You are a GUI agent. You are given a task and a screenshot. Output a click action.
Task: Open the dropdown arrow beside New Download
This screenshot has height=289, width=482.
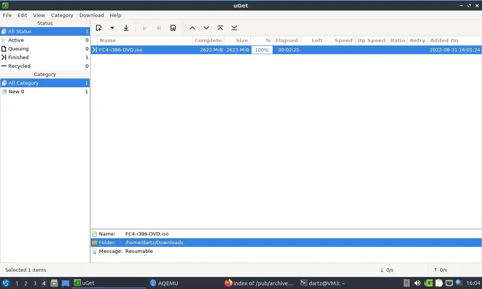[112, 28]
